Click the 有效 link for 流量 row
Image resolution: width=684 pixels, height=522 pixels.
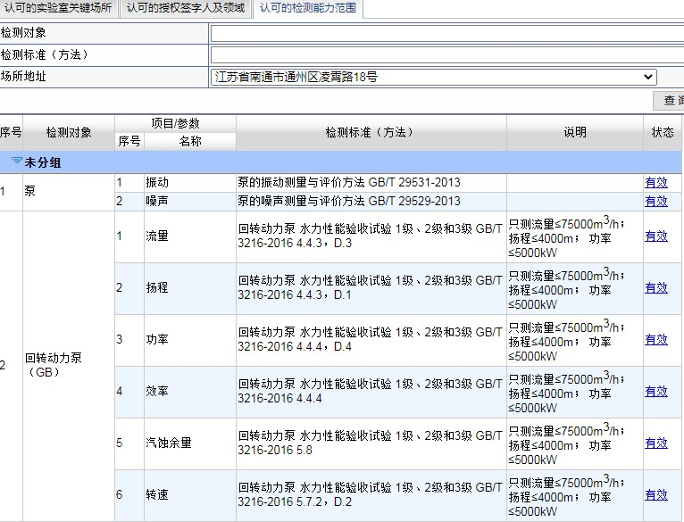(x=656, y=236)
